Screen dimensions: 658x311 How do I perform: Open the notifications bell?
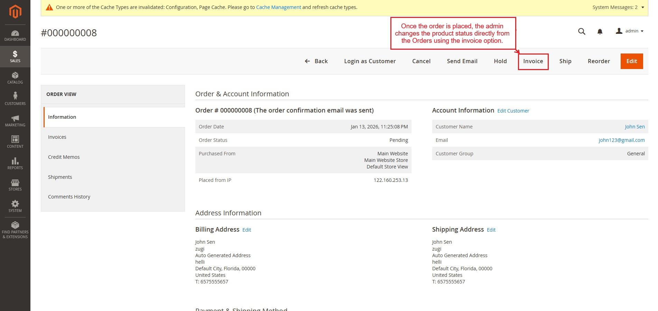[x=600, y=32]
